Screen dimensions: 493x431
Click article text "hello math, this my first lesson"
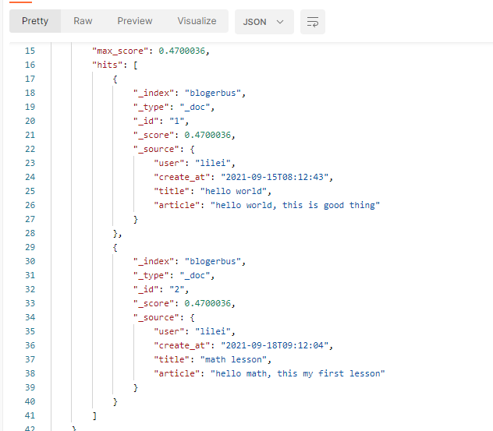pyautogui.click(x=297, y=373)
